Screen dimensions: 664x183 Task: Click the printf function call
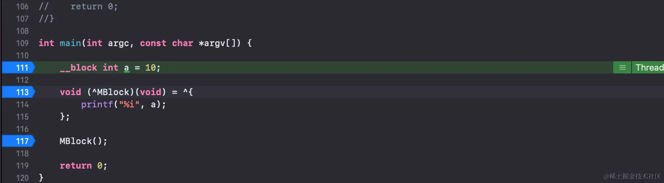pyautogui.click(x=97, y=104)
